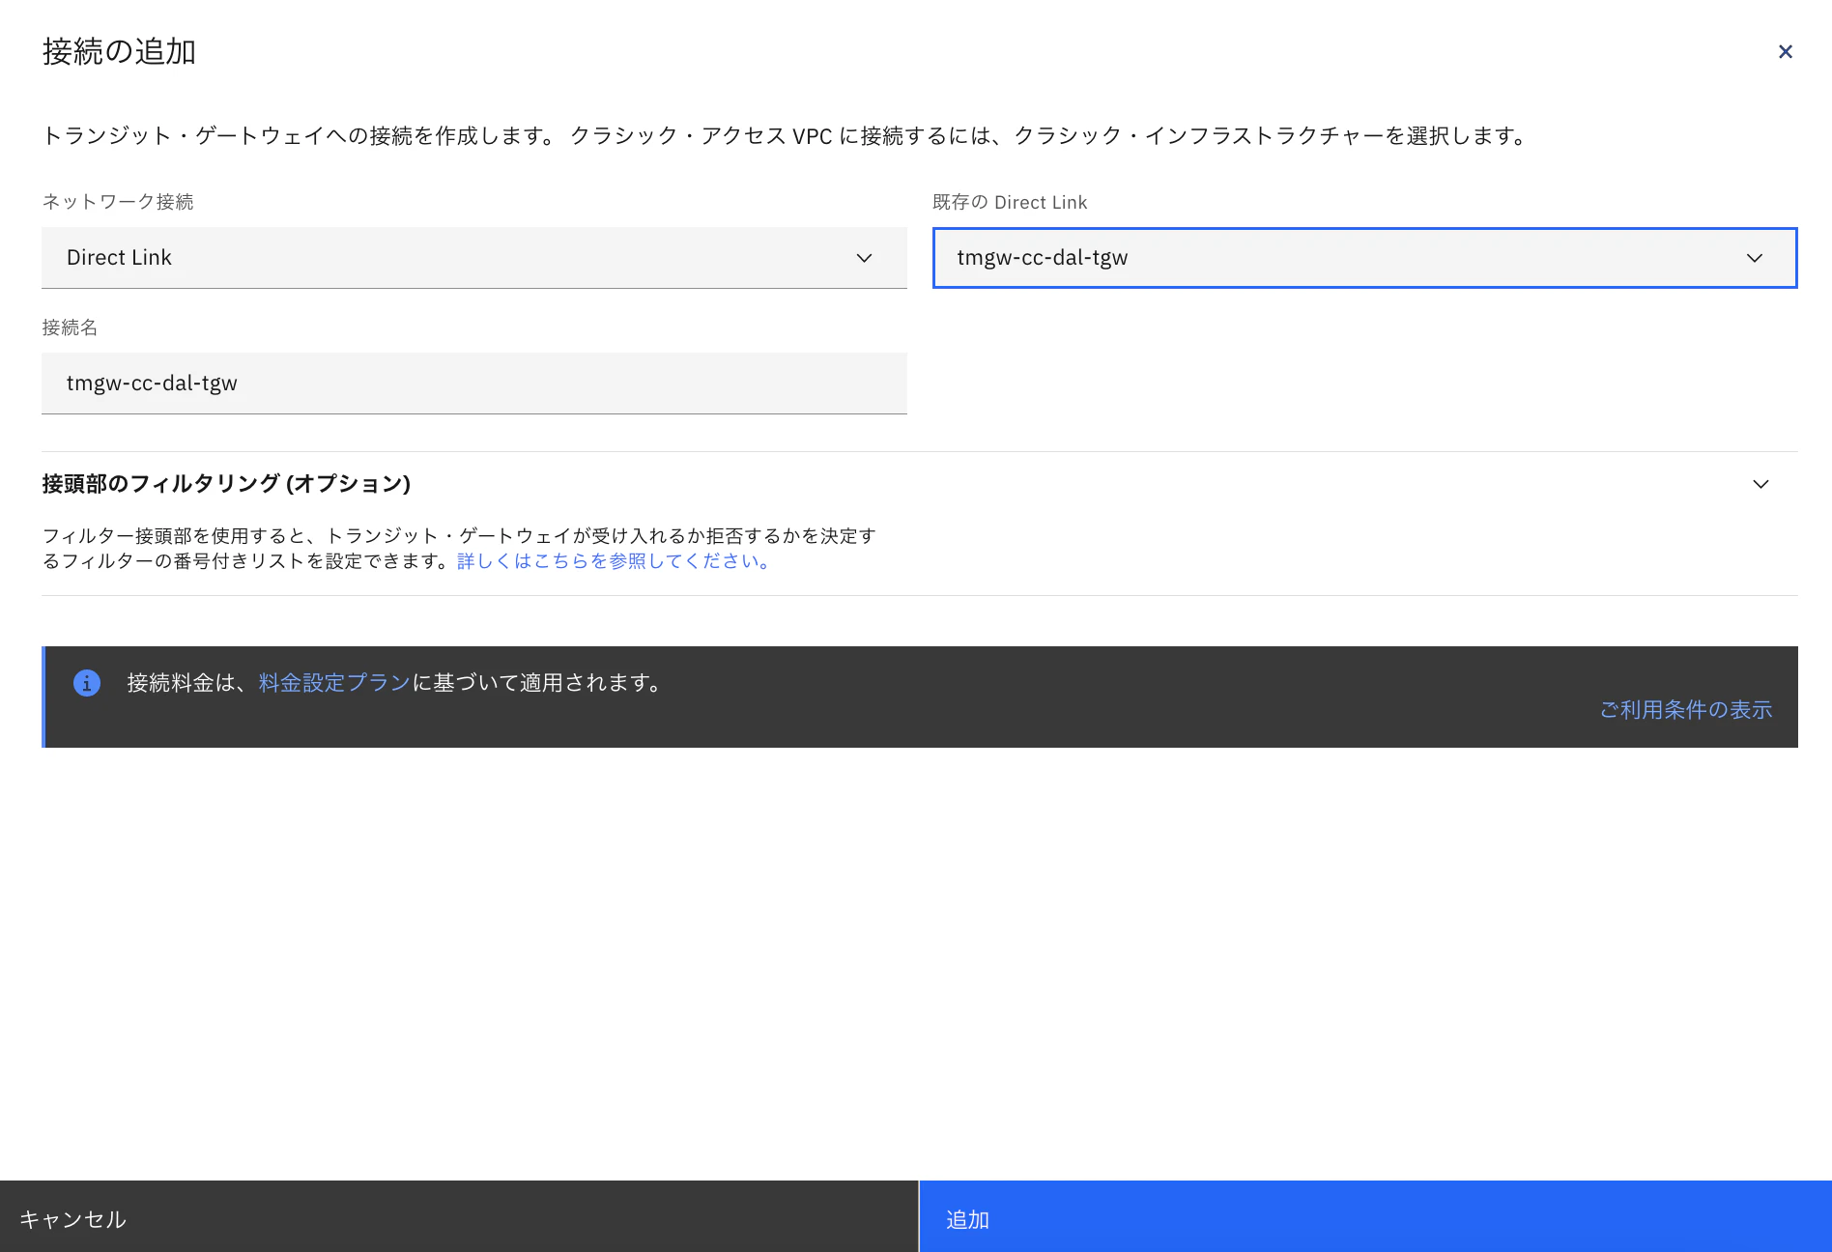Click the 接続名 input field
The width and height of the screenshot is (1832, 1252).
[x=473, y=384]
